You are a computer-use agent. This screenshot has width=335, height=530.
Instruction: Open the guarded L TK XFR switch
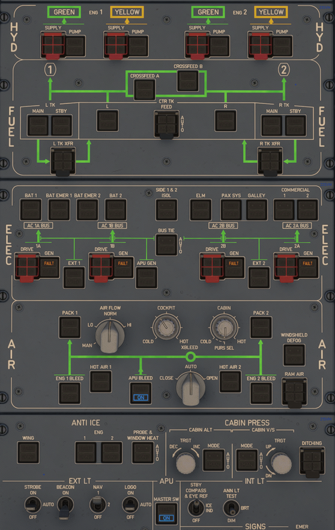coord(63,161)
